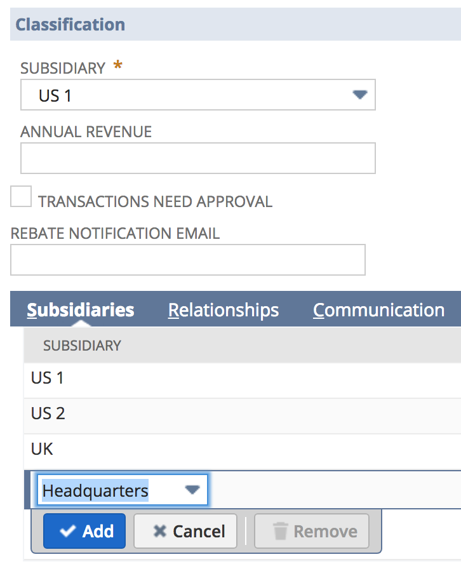Select the US 1 subsidiary row

coord(243,379)
